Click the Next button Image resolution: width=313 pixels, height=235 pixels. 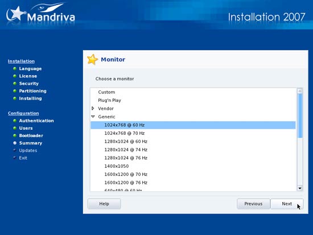point(287,204)
